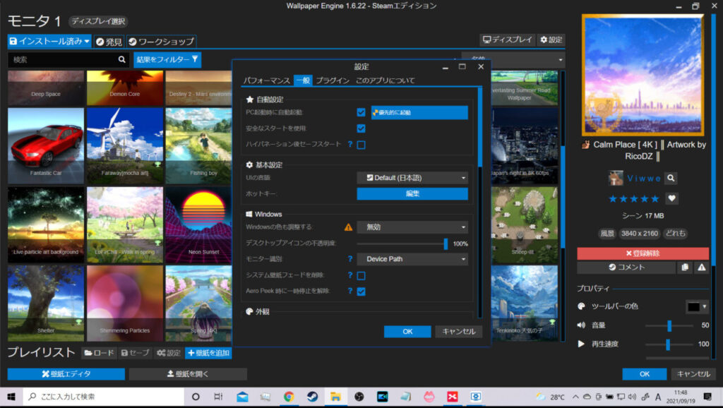The height and width of the screenshot is (408, 723).
Task: Click the ディスプレイ選択 button
Action: [x=98, y=21]
